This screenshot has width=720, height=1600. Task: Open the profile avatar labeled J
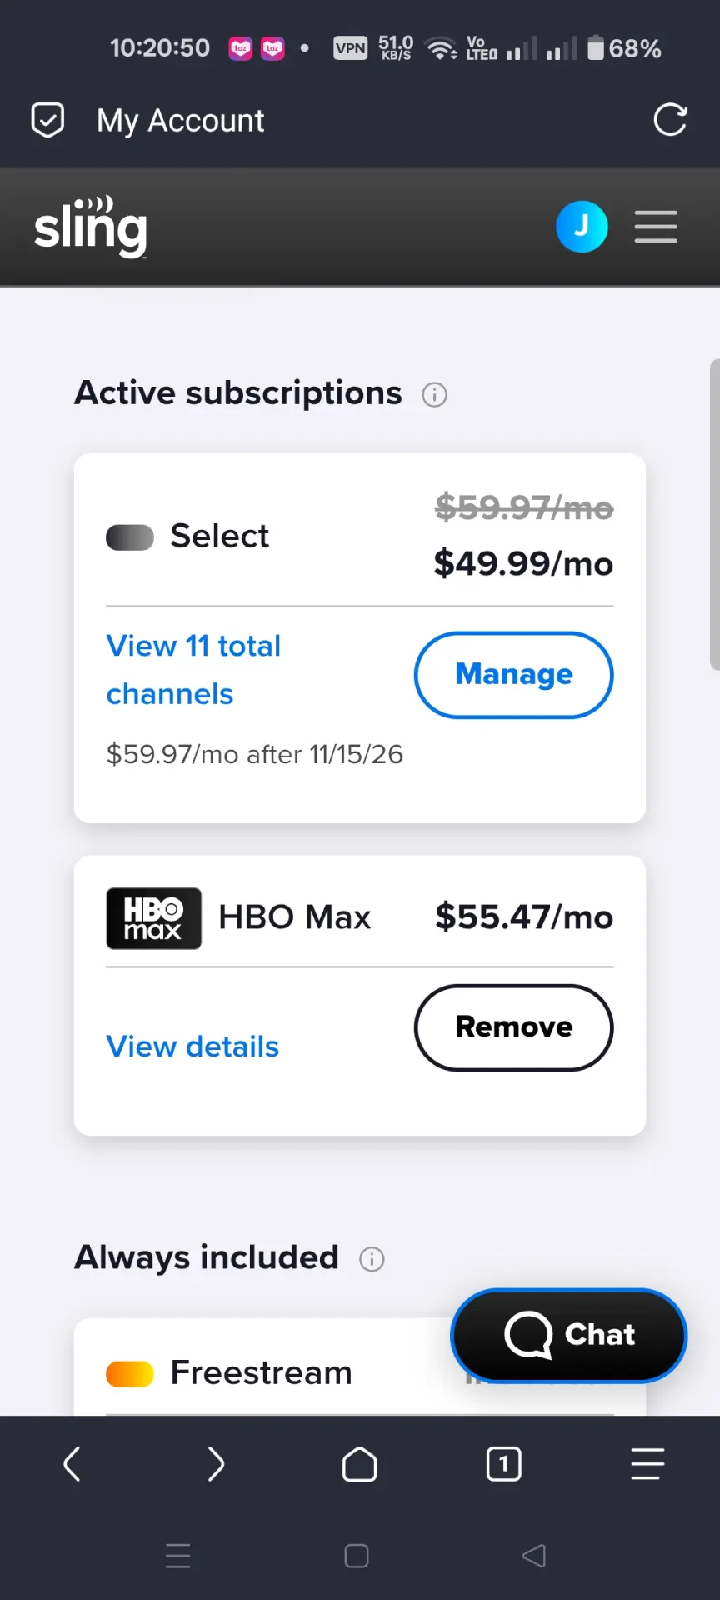point(582,227)
